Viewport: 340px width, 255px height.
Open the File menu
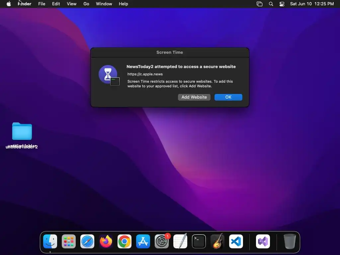coord(42,4)
